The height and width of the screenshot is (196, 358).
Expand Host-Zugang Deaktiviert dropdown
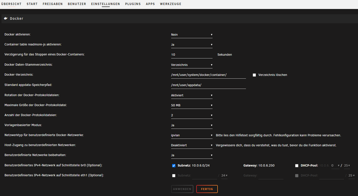[x=192, y=145]
